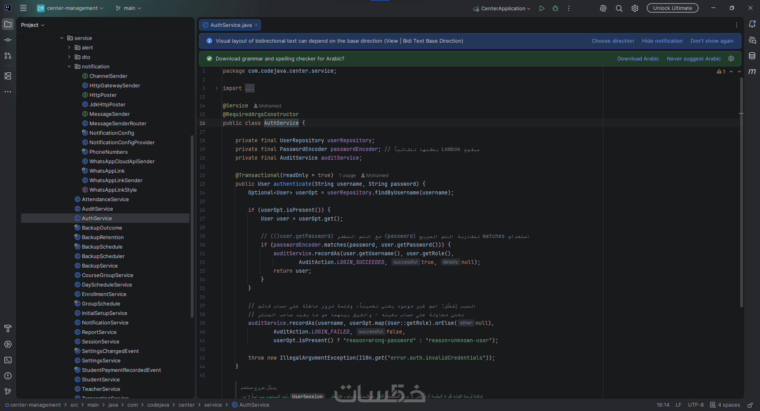Open the Build hammer tool window

(x=8, y=328)
